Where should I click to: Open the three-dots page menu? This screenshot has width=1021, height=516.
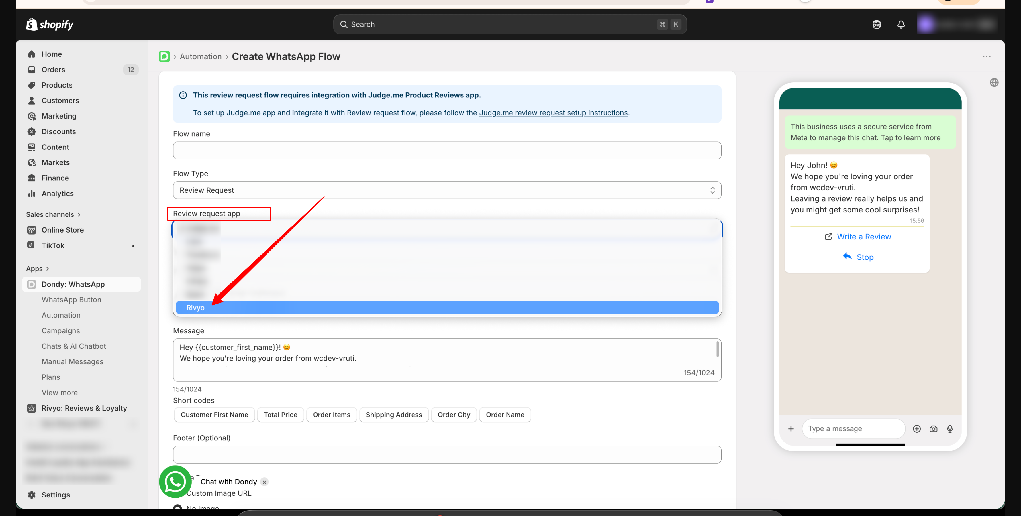point(986,56)
